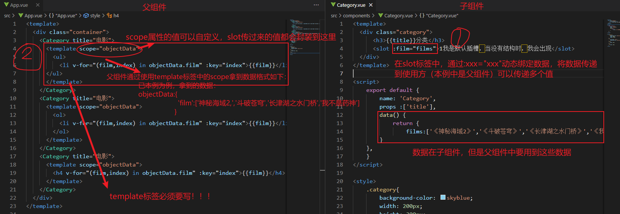This screenshot has width=620, height=214.
Task: Click the export default line
Action: coord(393,90)
